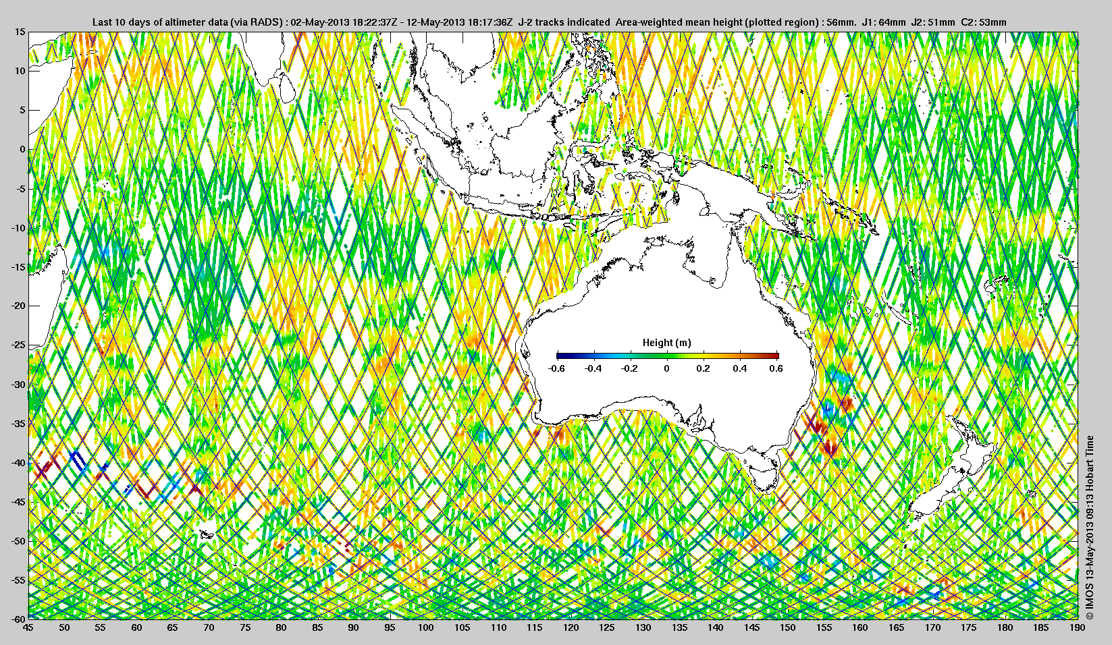Click longitude axis label 45
This screenshot has height=645, width=1112.
click(28, 627)
